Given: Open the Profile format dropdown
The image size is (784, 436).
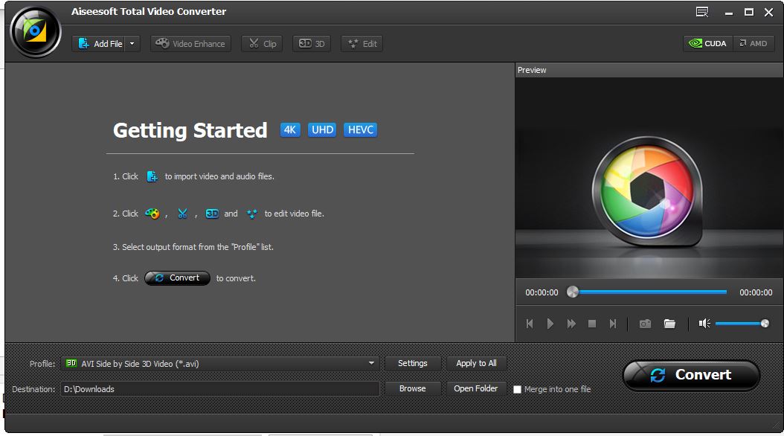Looking at the screenshot, I should pos(220,364).
